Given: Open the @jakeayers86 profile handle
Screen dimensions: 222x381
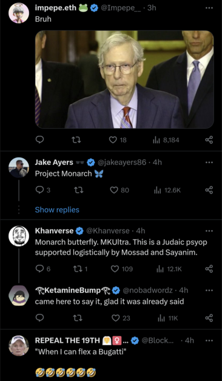Looking at the screenshot, I should 122,163.
